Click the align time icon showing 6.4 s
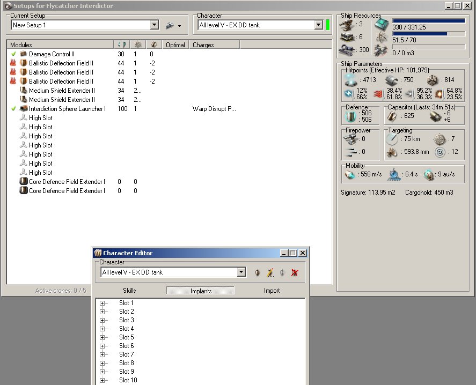Image resolution: width=476 pixels, height=385 pixels. coord(394,174)
